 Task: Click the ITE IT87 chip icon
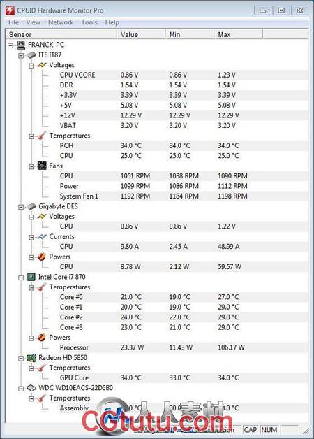31,55
